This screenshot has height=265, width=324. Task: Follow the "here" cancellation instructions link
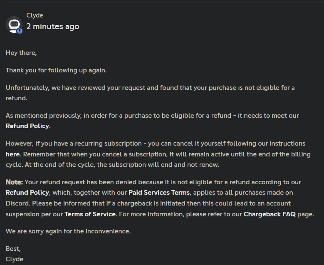[12, 154]
